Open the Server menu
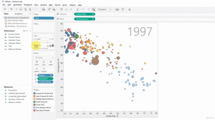The height and width of the screenshot is (120, 215). coord(65,5)
